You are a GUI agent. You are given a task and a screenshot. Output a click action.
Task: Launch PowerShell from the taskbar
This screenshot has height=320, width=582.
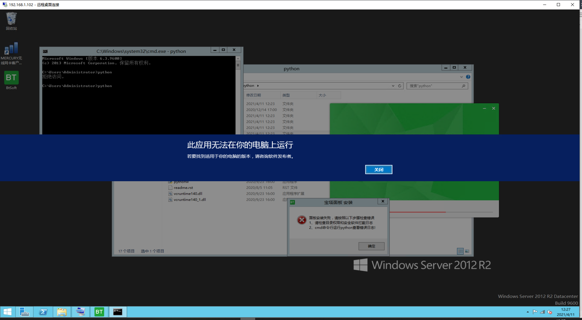[x=43, y=312]
